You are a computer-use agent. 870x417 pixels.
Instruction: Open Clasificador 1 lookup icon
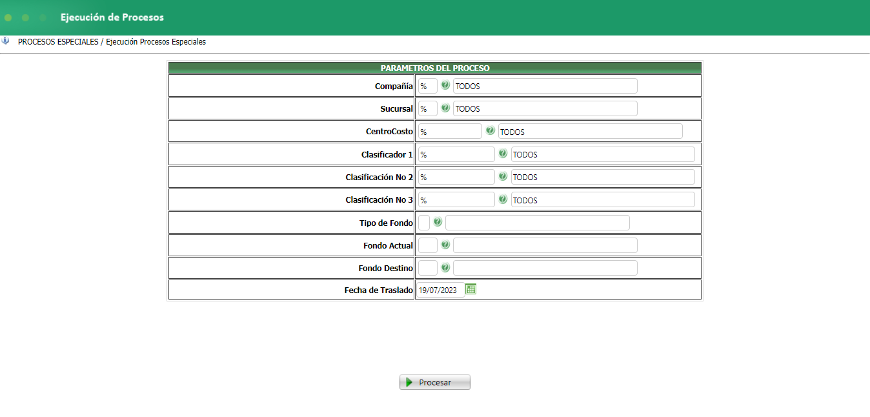(503, 154)
